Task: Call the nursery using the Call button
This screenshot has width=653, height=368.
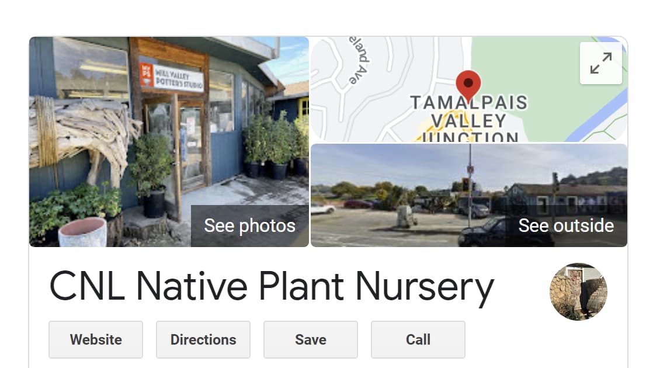Action: [x=418, y=340]
